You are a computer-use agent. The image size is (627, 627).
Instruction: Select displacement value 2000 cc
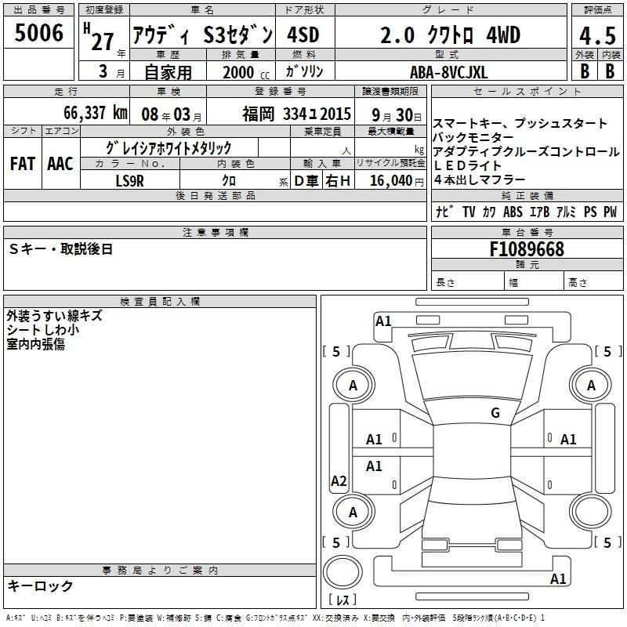tap(246, 73)
